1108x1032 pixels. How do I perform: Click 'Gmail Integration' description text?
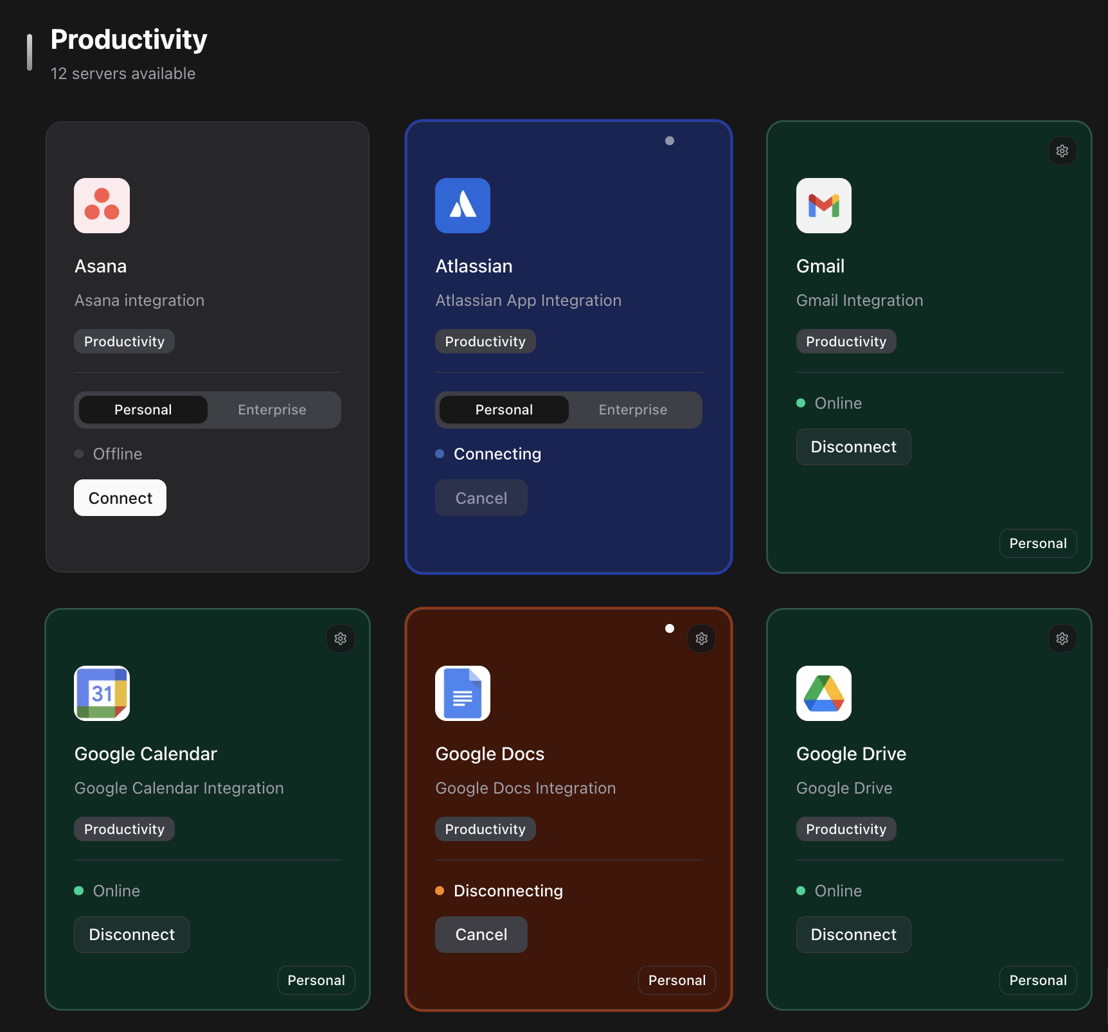(x=859, y=301)
